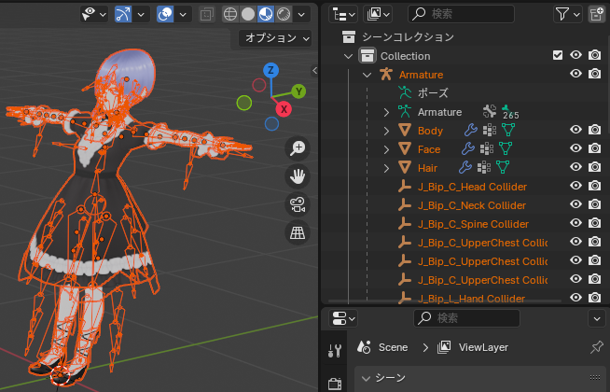
Task: Uncheck the Collection exclude checkbox
Action: [558, 55]
